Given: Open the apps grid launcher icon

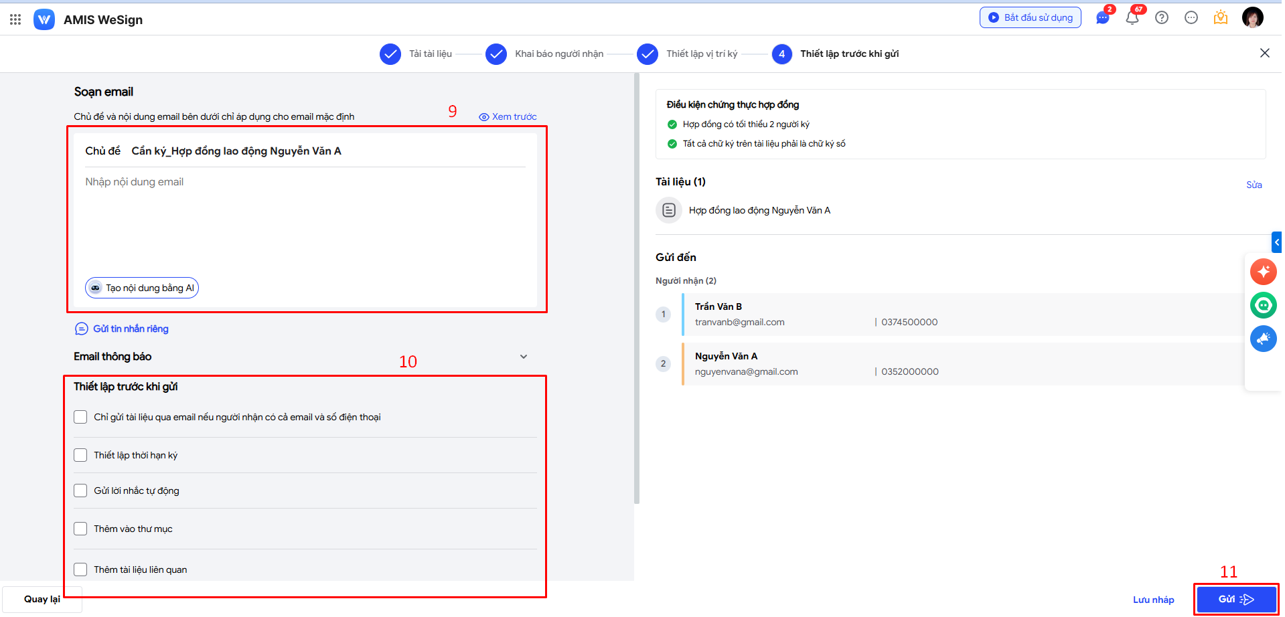Looking at the screenshot, I should point(15,19).
